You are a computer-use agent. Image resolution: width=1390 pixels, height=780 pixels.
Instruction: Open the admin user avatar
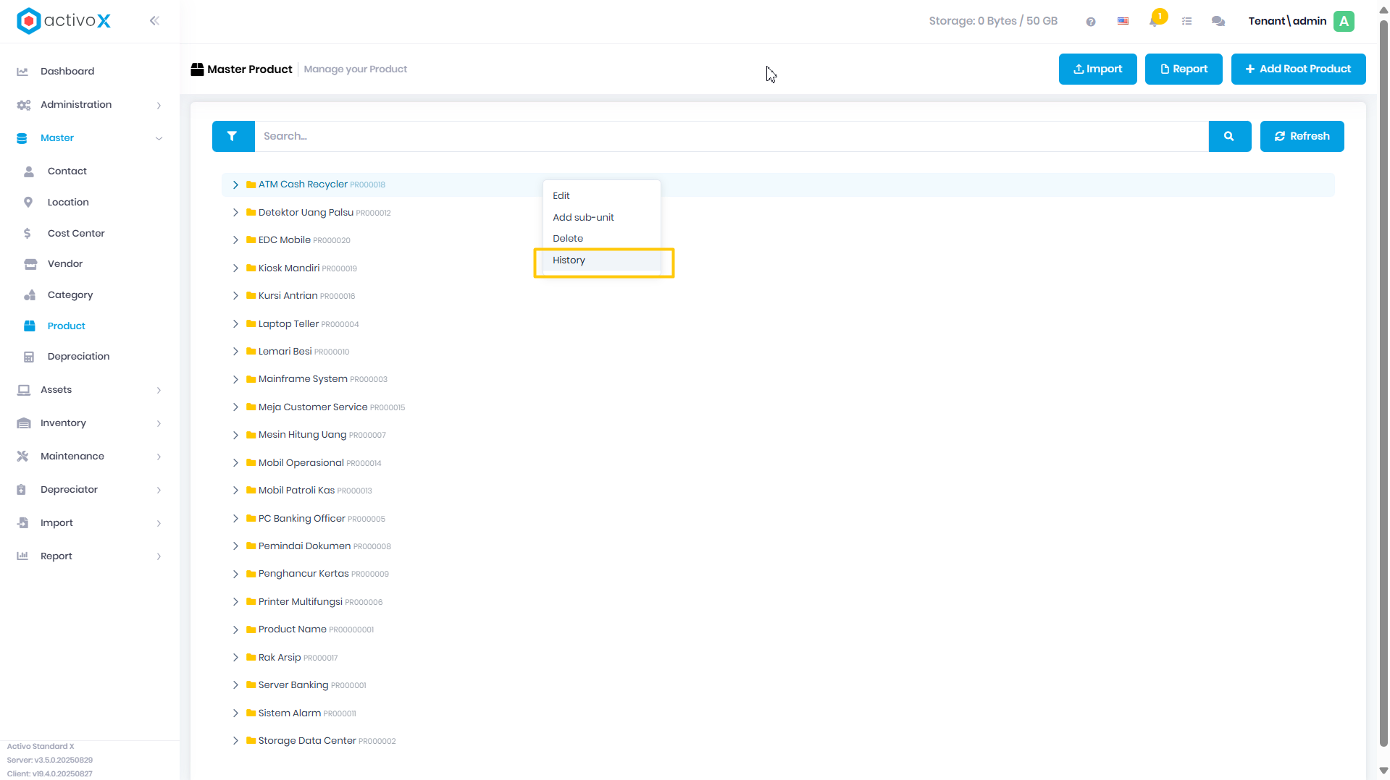point(1344,21)
